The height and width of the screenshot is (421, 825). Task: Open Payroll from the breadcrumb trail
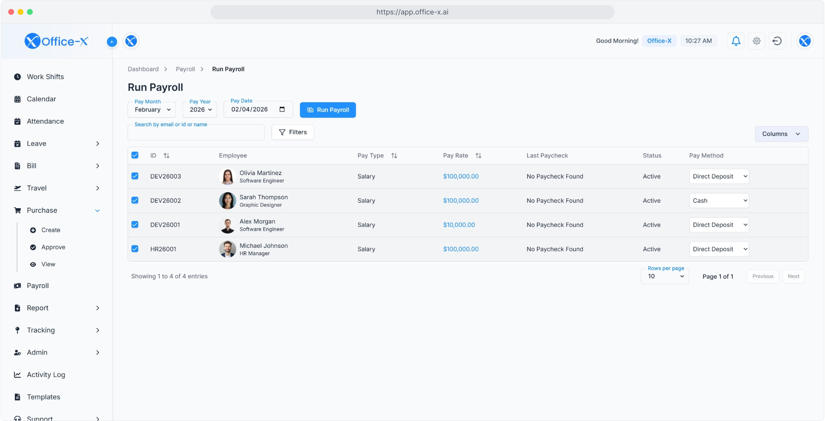(185, 69)
